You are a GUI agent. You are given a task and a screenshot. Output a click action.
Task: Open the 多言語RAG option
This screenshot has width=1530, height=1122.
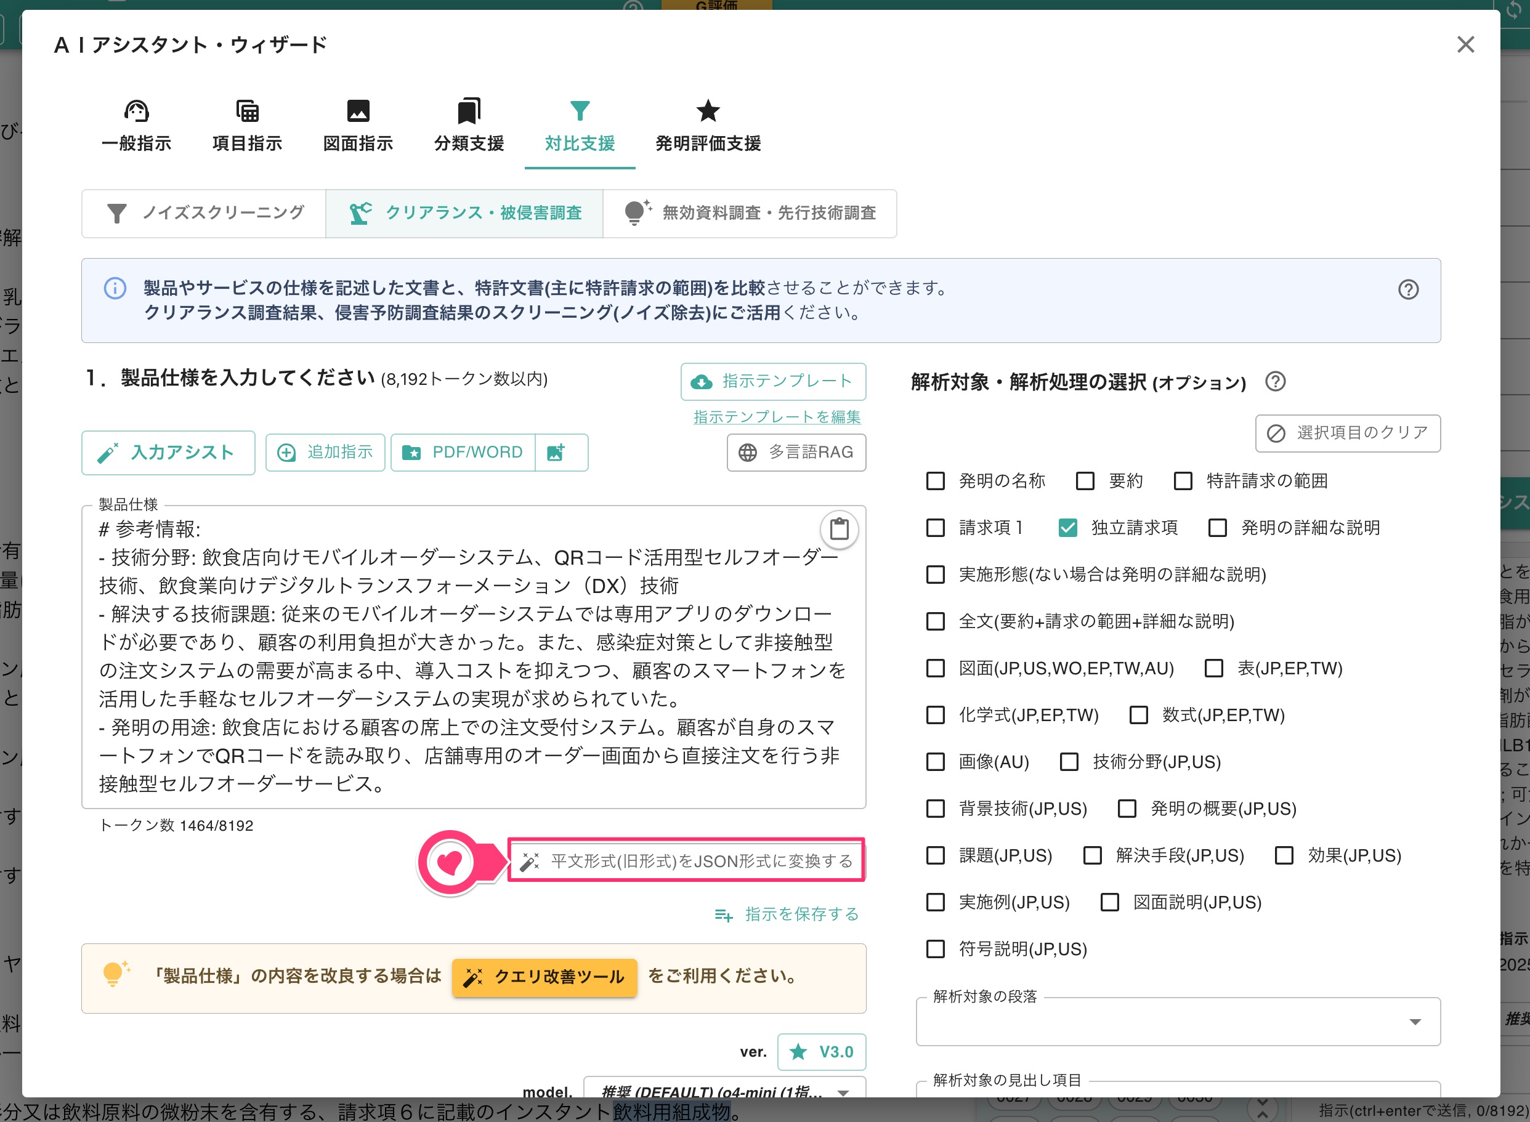(796, 453)
